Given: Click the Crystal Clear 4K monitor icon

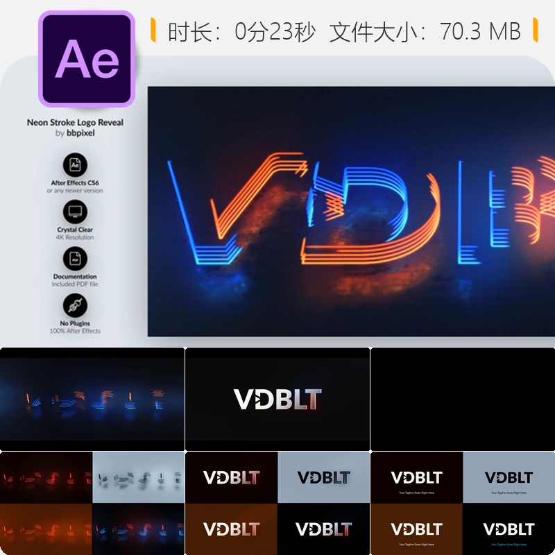Looking at the screenshot, I should click(x=75, y=212).
